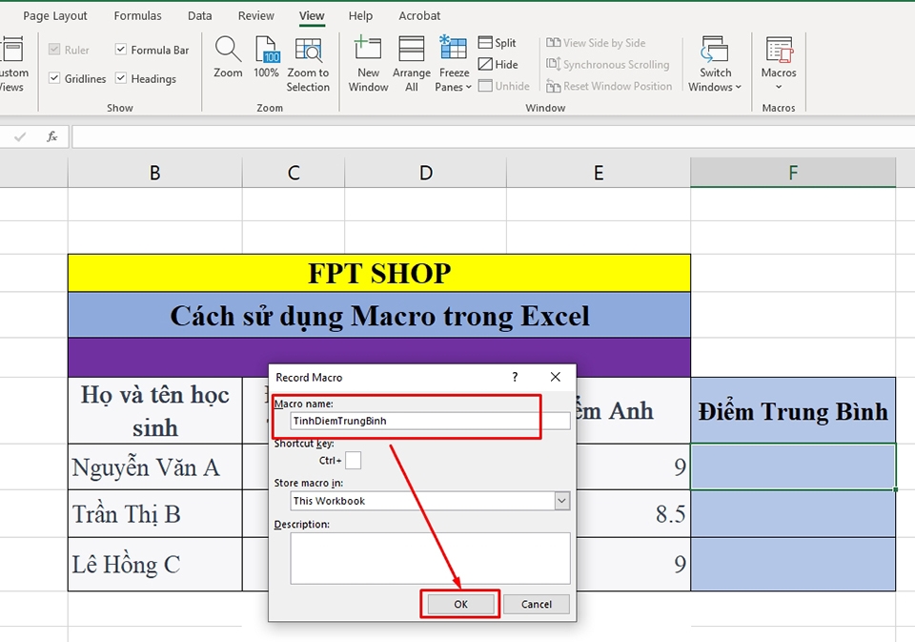This screenshot has width=915, height=642.
Task: Select column C header
Action: [294, 173]
